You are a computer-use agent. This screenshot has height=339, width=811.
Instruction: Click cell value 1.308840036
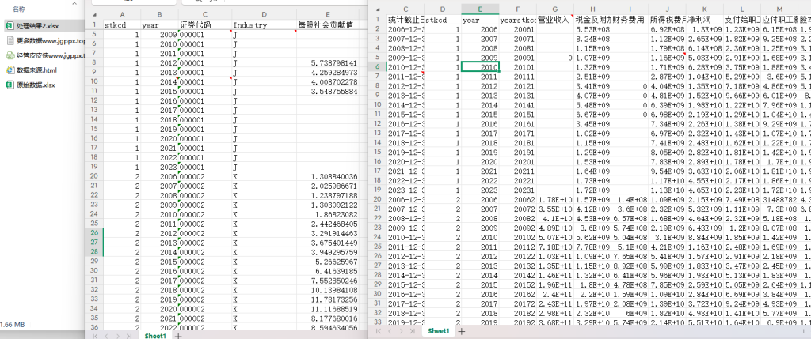coord(328,176)
